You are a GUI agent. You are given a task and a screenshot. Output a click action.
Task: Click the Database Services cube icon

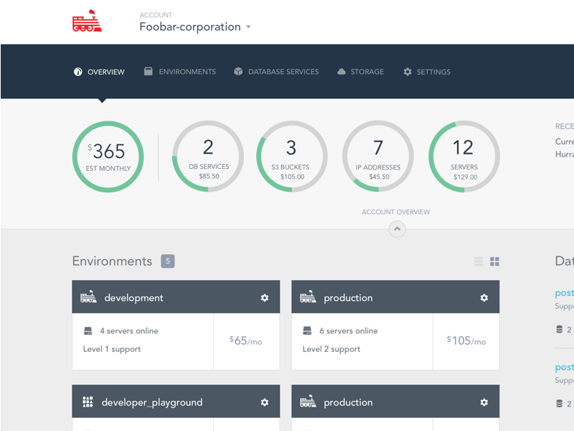coord(238,71)
